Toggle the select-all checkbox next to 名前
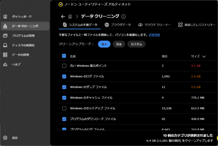This screenshot has width=218, height=146. pos(64,56)
